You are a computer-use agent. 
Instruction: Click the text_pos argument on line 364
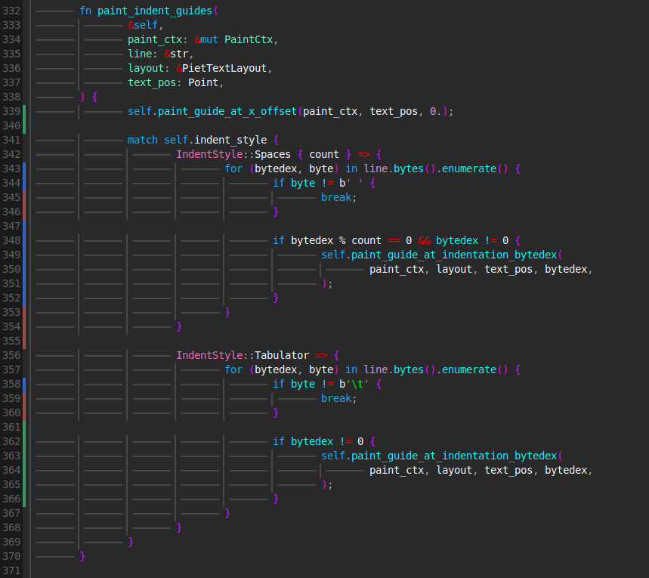[508, 470]
